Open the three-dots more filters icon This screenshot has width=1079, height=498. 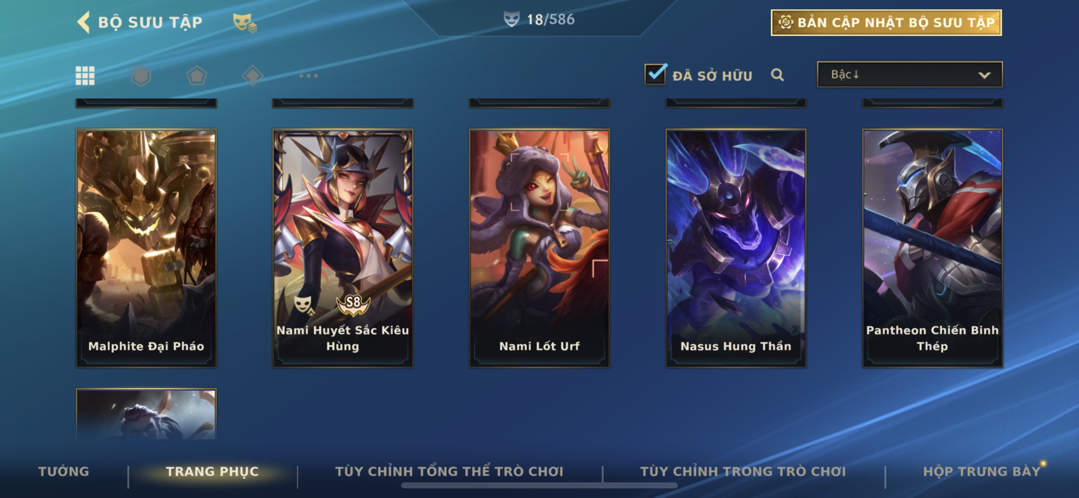tap(308, 76)
